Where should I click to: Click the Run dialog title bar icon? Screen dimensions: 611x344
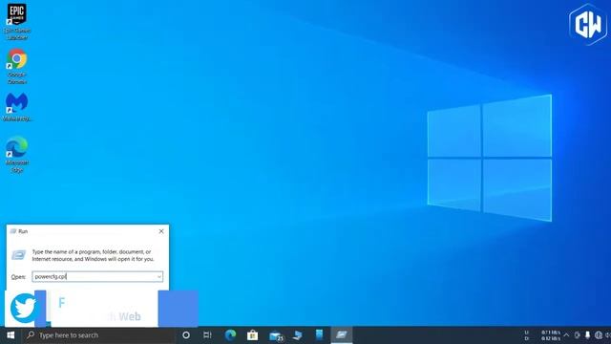pyautogui.click(x=13, y=231)
